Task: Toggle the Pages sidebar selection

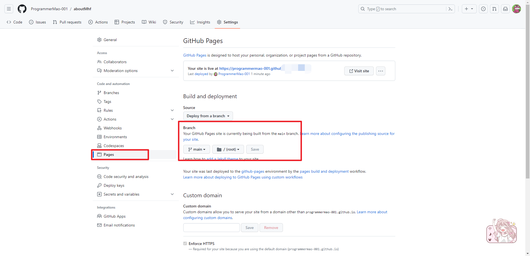Action: pyautogui.click(x=108, y=154)
